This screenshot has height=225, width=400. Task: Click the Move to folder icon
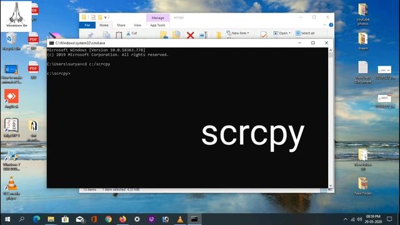(164, 35)
